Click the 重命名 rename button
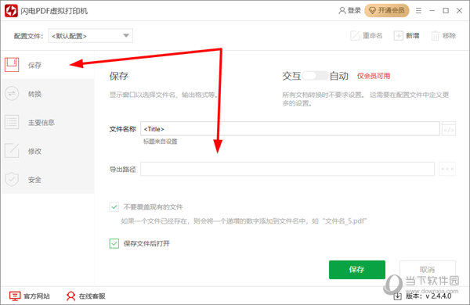The image size is (470, 305). (x=367, y=36)
